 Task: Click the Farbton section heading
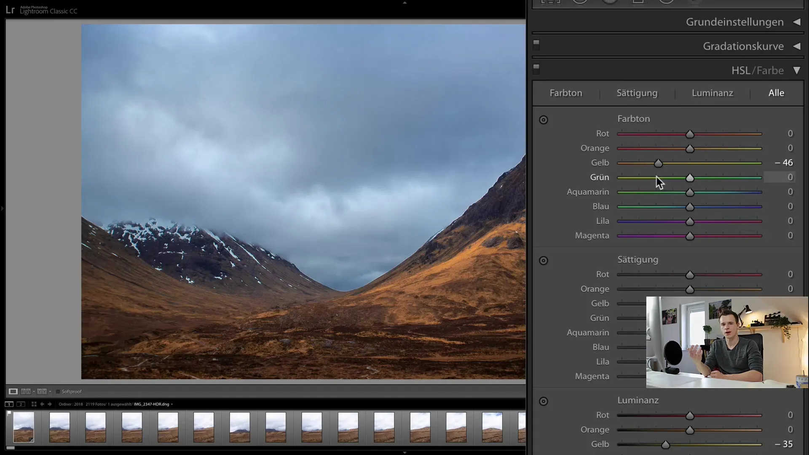coord(634,119)
